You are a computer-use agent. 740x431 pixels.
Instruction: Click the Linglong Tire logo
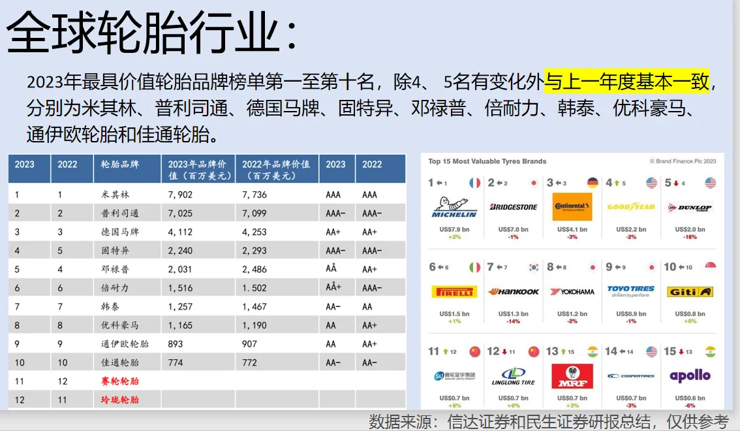click(x=514, y=376)
